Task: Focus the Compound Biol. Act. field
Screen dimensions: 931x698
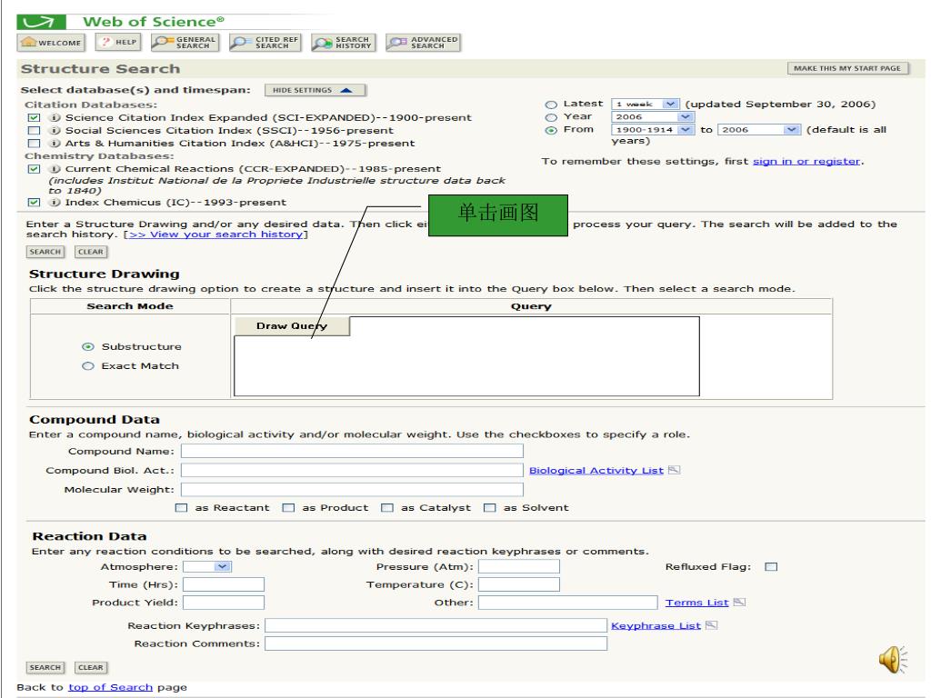Action: click(352, 470)
